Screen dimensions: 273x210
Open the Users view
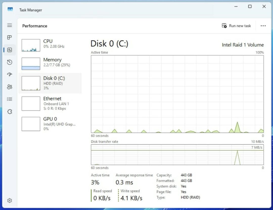9,87
